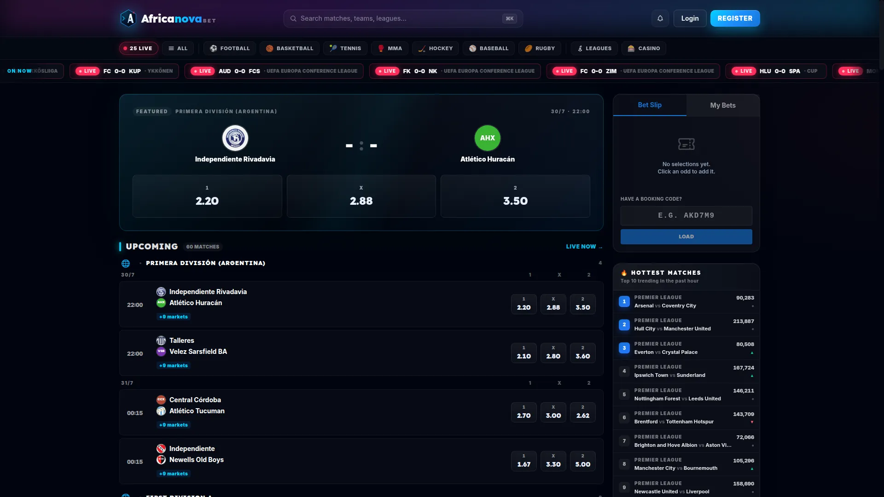Click Independiente Rivadavia crest in featured card
The image size is (884, 497).
click(x=235, y=138)
